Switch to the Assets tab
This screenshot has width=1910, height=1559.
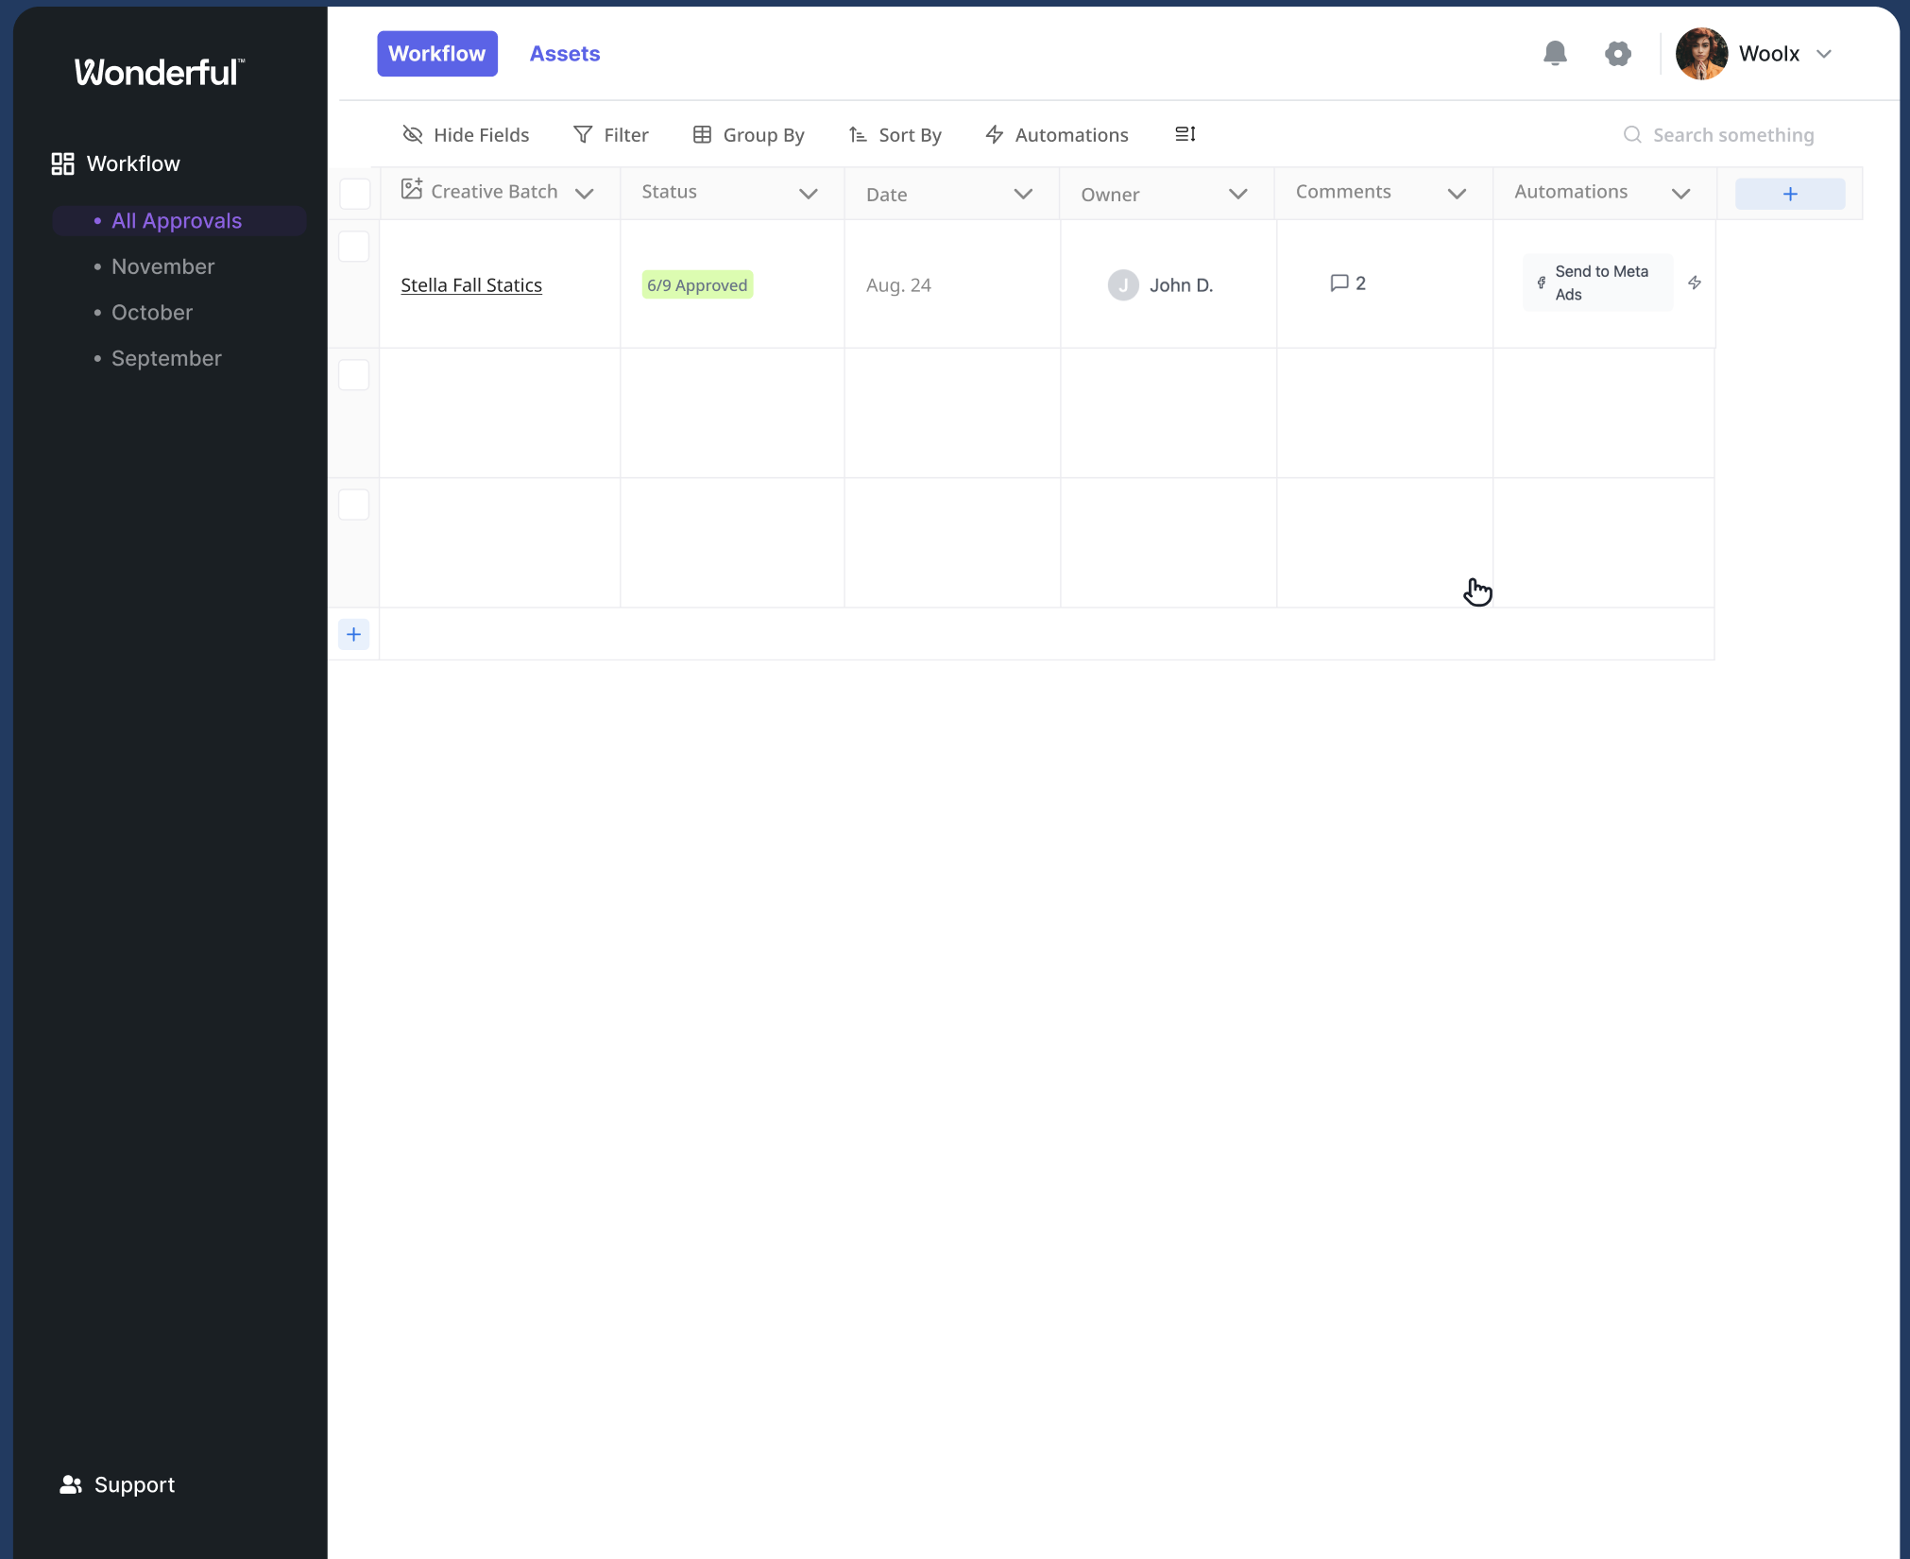pos(565,54)
